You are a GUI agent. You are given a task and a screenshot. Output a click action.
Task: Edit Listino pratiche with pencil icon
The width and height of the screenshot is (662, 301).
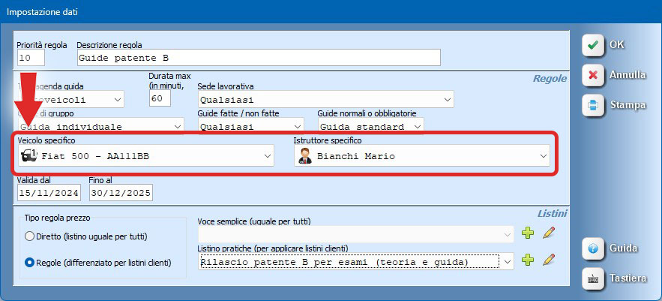point(549,260)
